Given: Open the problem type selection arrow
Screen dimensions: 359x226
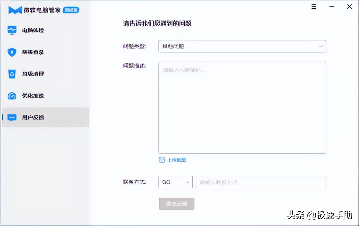Looking at the screenshot, I should click(321, 46).
